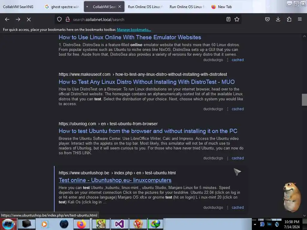Click the ubuntushop.be result URL text
The width and height of the screenshot is (307, 230).
pos(117,173)
